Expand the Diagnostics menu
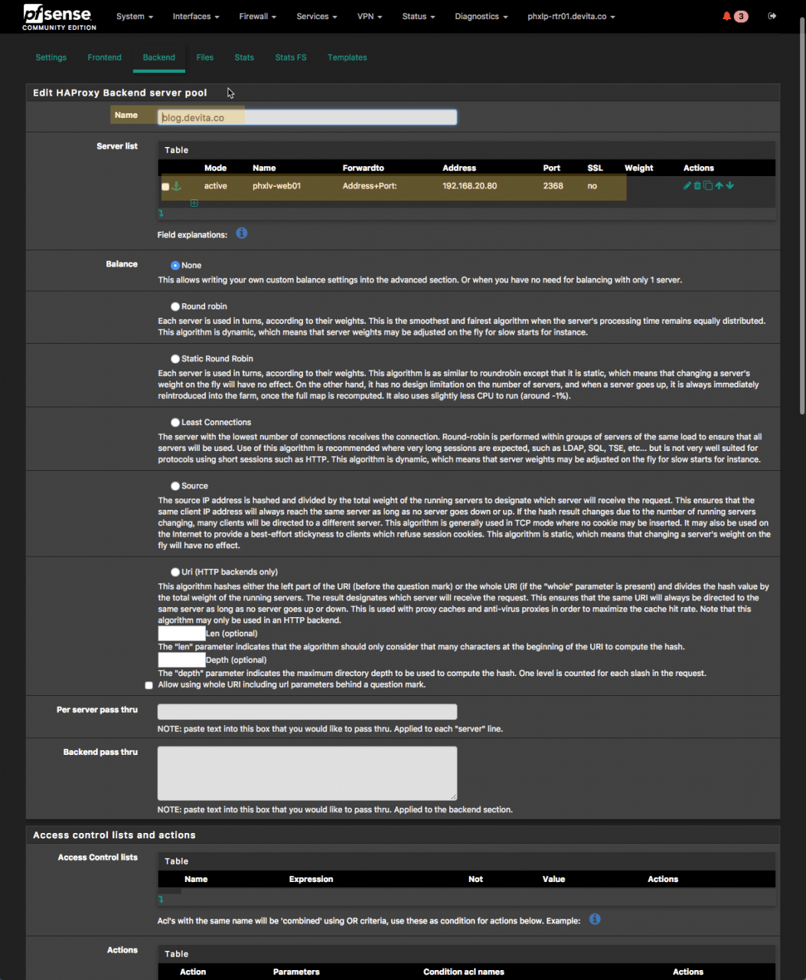This screenshot has width=806, height=980. click(x=481, y=16)
